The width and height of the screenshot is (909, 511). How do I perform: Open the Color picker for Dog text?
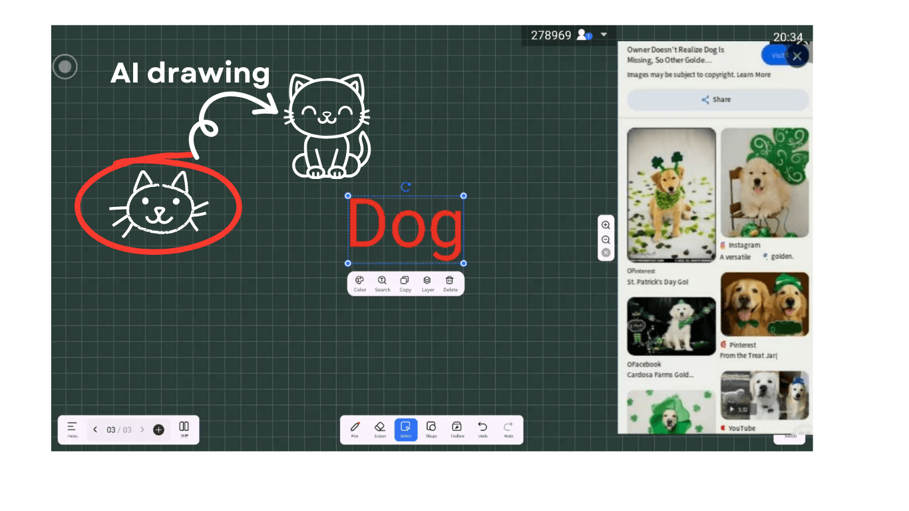pyautogui.click(x=359, y=283)
